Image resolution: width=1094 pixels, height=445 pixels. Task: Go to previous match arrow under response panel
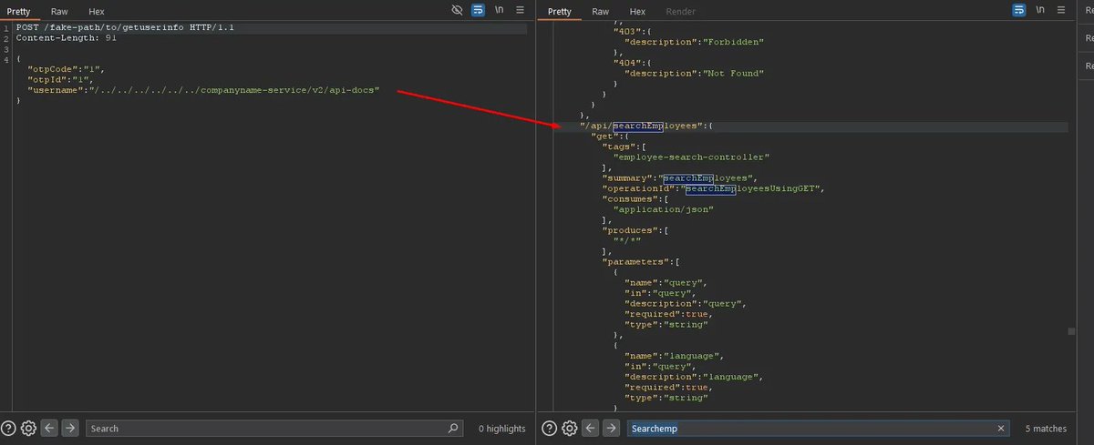click(591, 428)
